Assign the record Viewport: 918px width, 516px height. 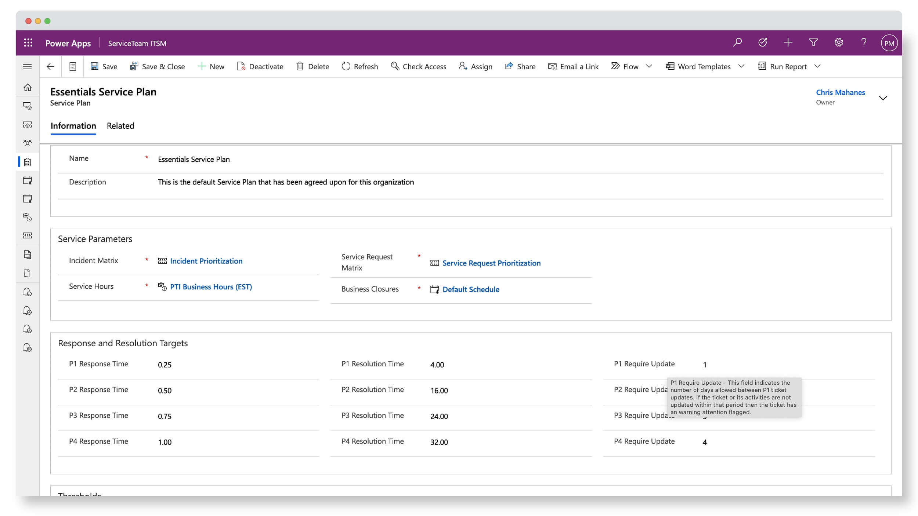click(x=476, y=66)
